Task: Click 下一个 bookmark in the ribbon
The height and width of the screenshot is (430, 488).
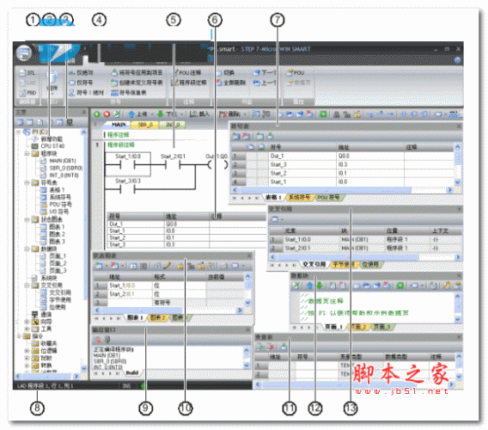Action: pos(265,73)
